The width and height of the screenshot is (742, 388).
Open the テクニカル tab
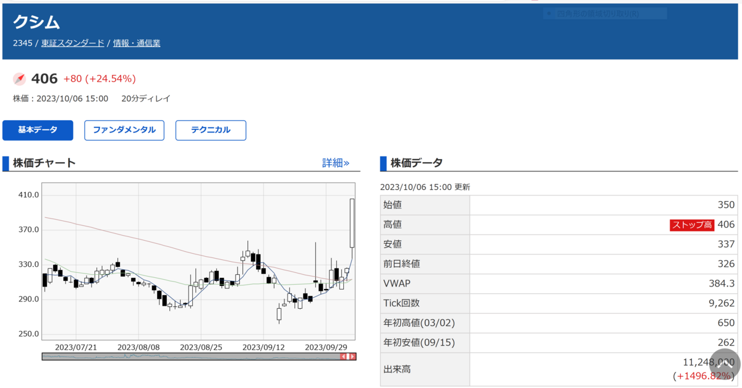pos(211,131)
